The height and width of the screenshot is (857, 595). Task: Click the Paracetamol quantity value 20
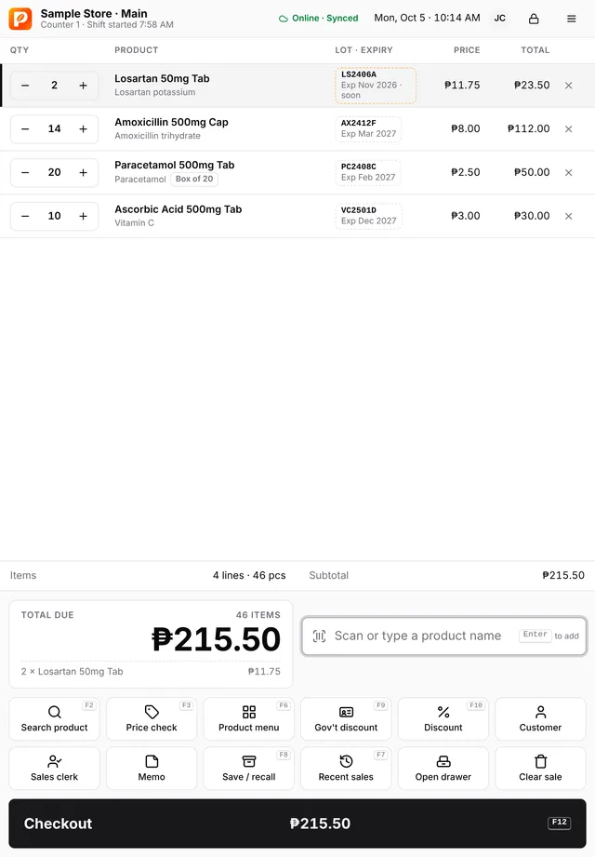pos(54,173)
